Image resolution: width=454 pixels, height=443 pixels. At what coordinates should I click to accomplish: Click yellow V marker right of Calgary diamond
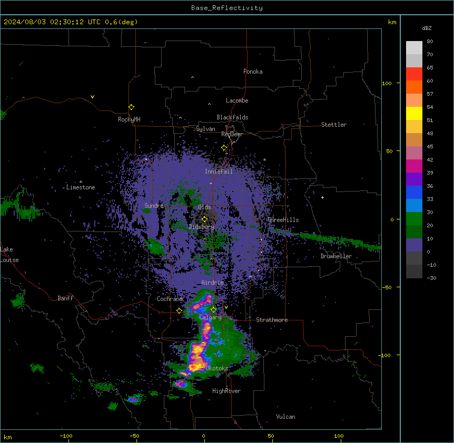(x=226, y=307)
